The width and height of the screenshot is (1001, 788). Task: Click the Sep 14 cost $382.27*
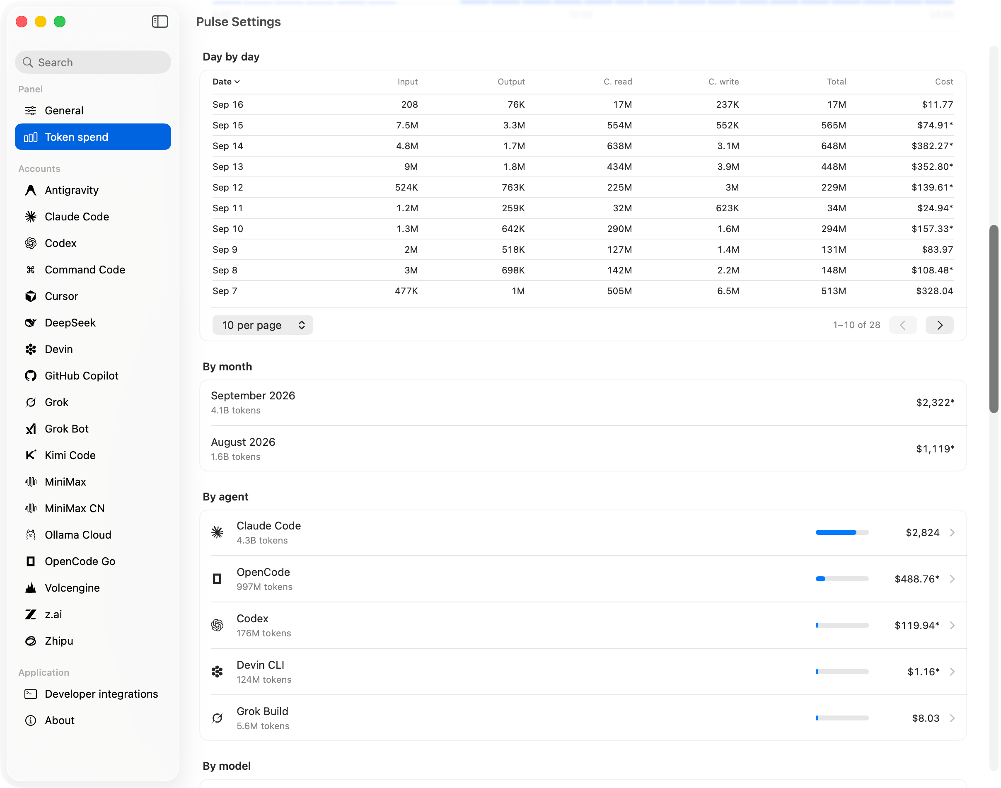(x=932, y=146)
